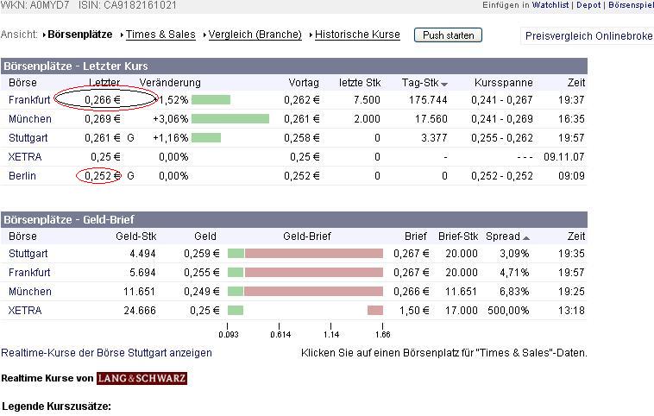654x416 pixels.
Task: Show Realtime-Kurse der Börse Stuttgart
Action: pos(106,353)
